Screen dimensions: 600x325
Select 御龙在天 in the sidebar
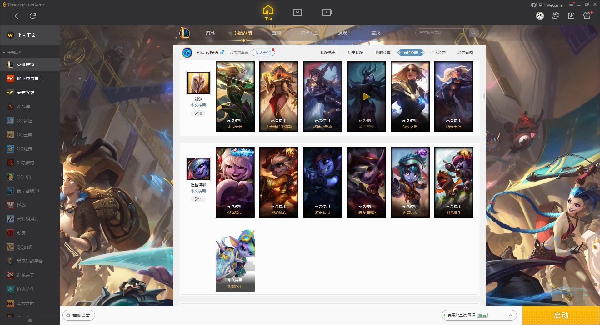point(30,275)
